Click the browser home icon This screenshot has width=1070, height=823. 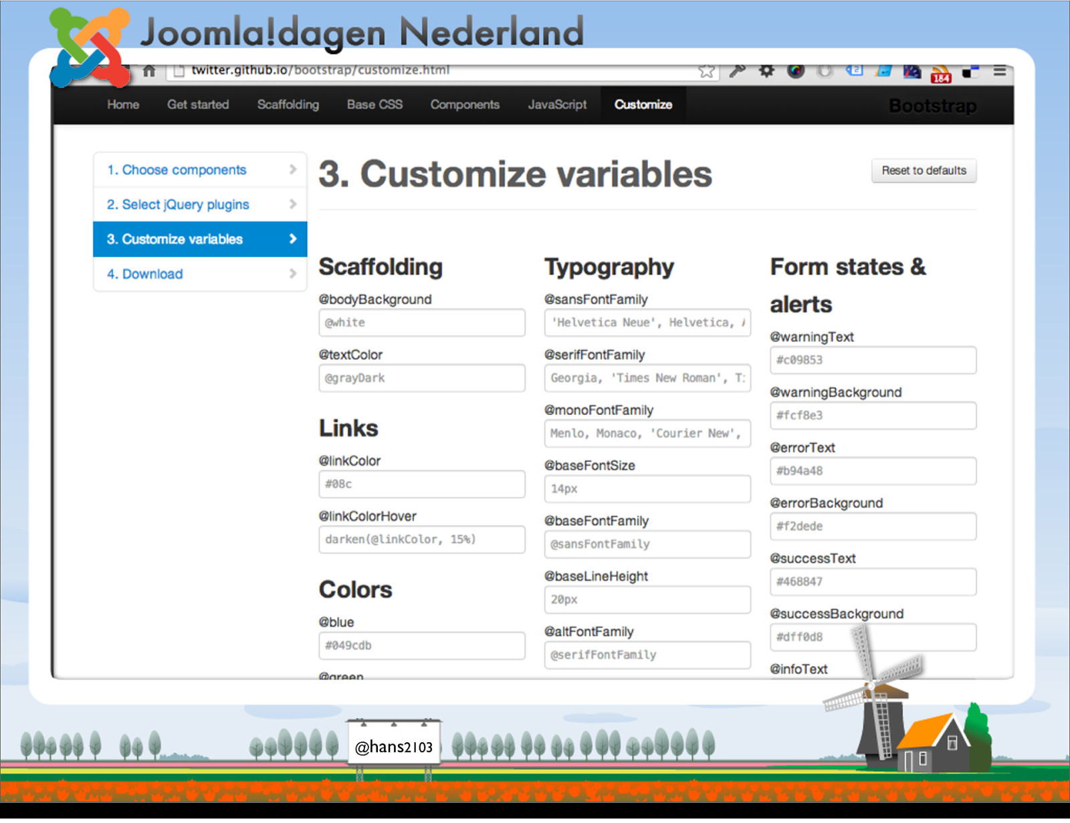coord(149,70)
